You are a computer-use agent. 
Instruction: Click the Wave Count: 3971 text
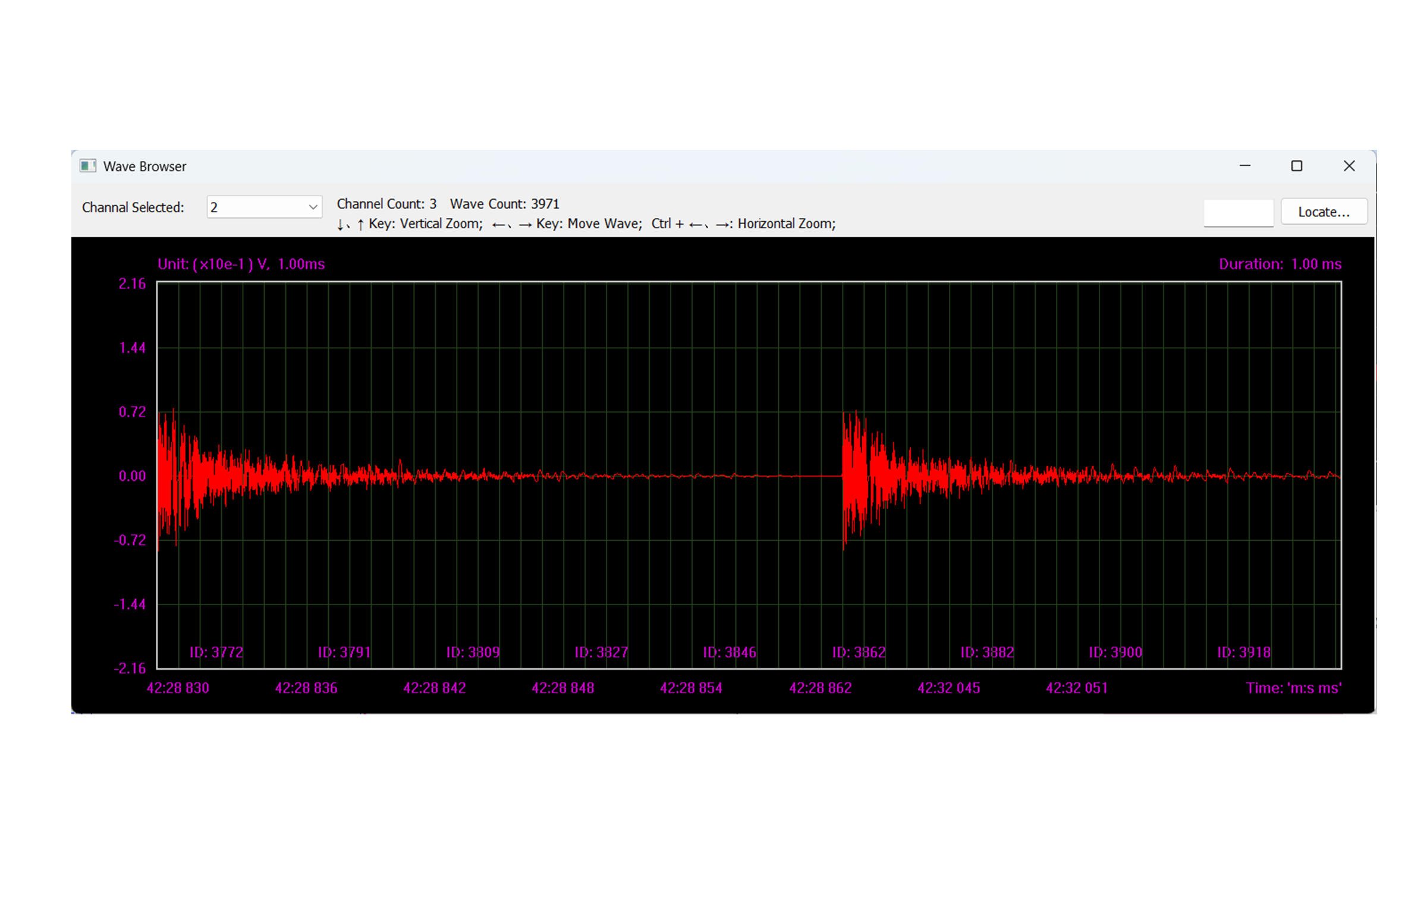tap(504, 204)
